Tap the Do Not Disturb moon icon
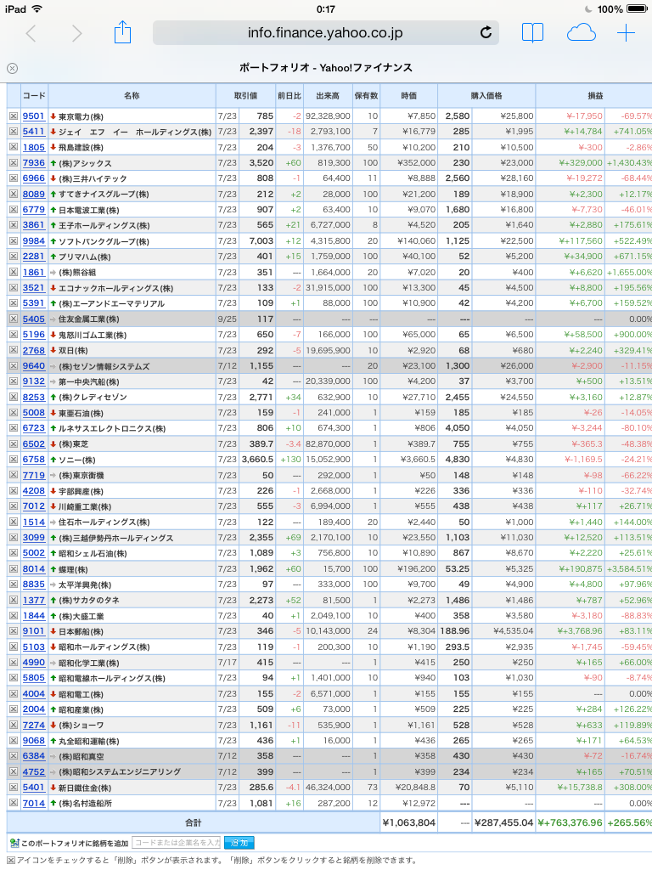 (588, 8)
